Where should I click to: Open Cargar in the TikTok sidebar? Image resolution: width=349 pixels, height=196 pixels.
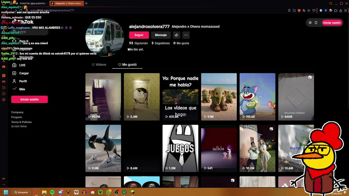coord(20,73)
